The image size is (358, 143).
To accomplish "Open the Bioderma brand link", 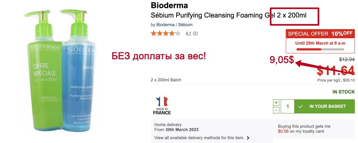I will [x=165, y=25].
